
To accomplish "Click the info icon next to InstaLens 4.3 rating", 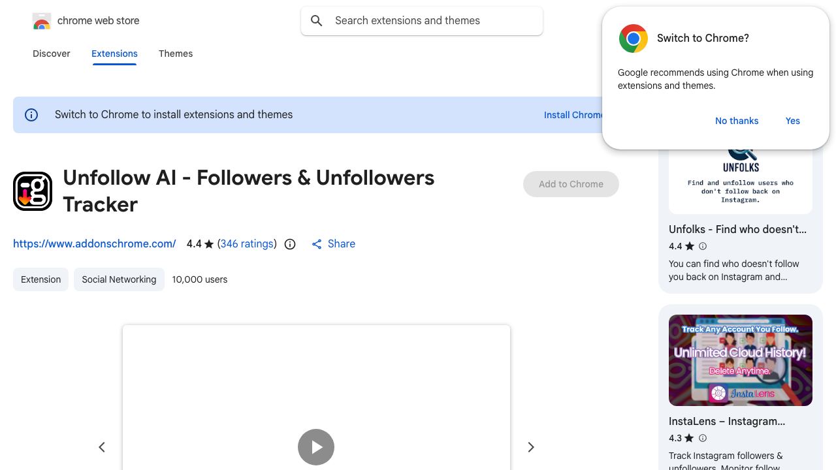I will click(703, 438).
